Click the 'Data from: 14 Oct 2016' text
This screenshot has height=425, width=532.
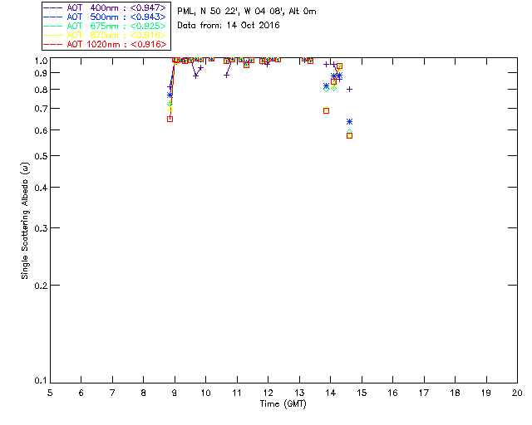coord(229,25)
